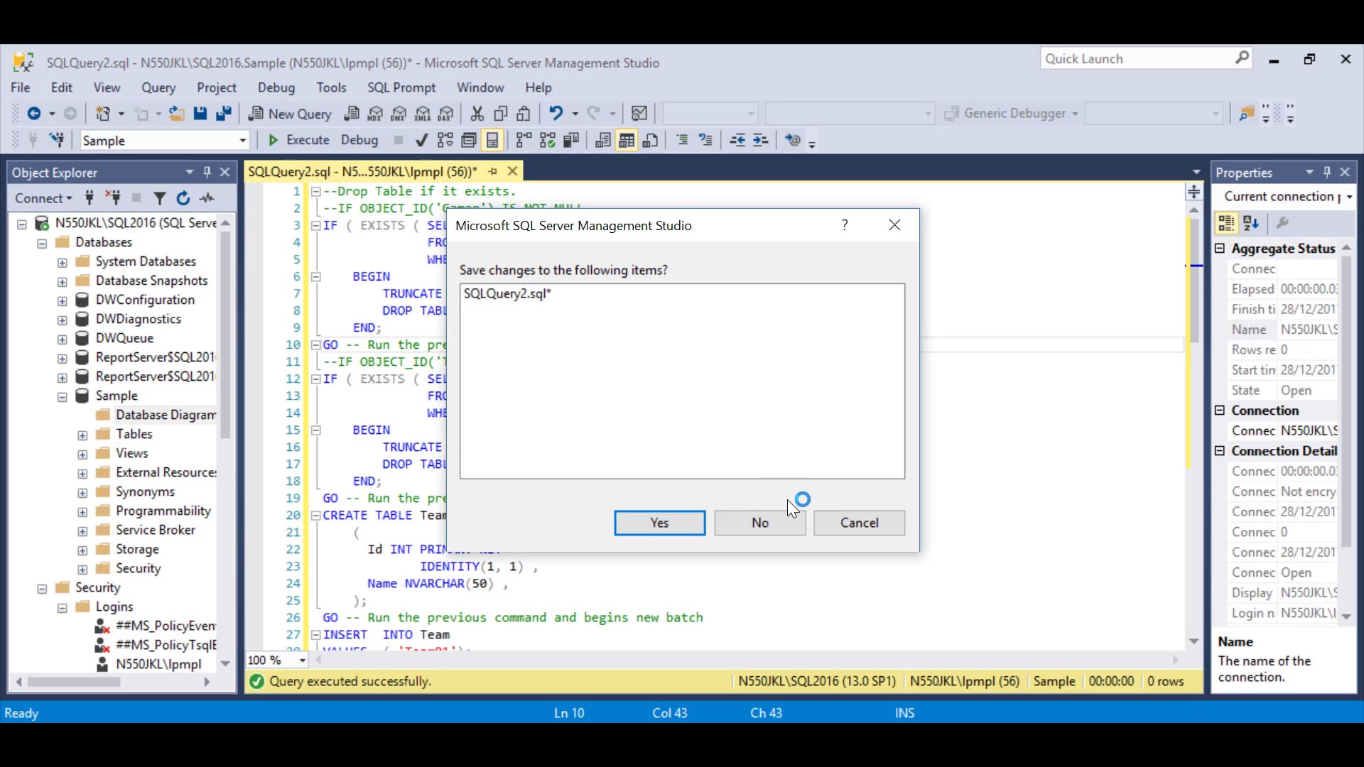Open a new MDX query

click(376, 114)
